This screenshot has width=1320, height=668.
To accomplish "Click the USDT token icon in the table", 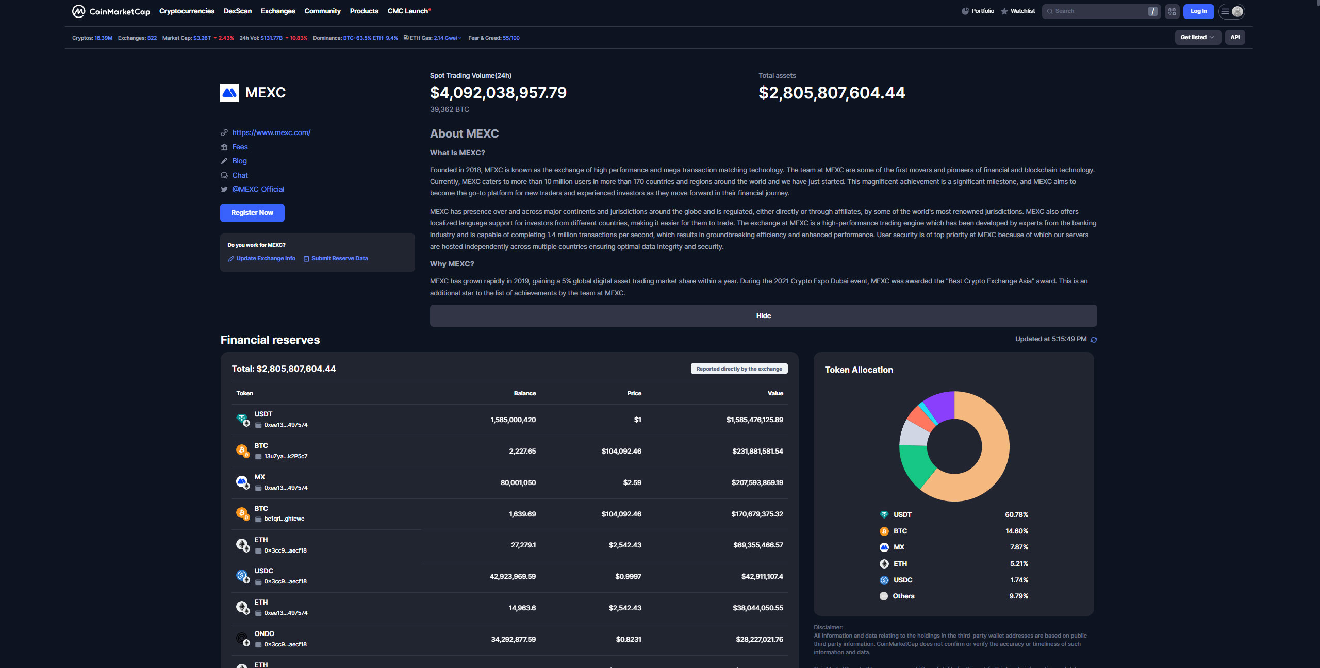I will (242, 420).
